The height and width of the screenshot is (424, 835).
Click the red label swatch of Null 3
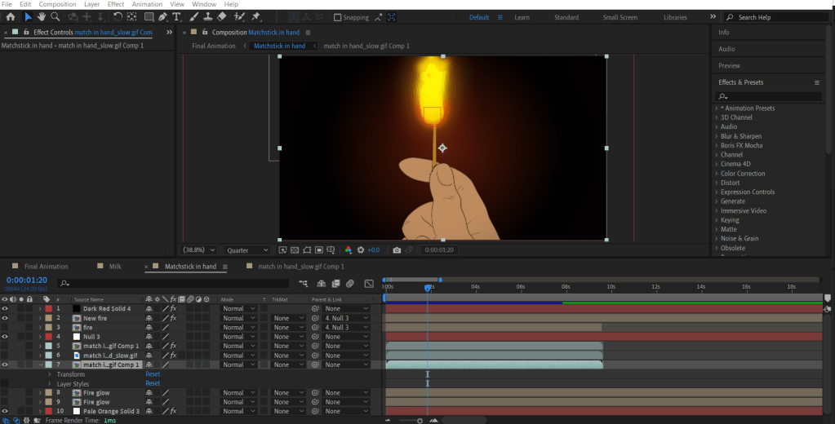point(48,337)
